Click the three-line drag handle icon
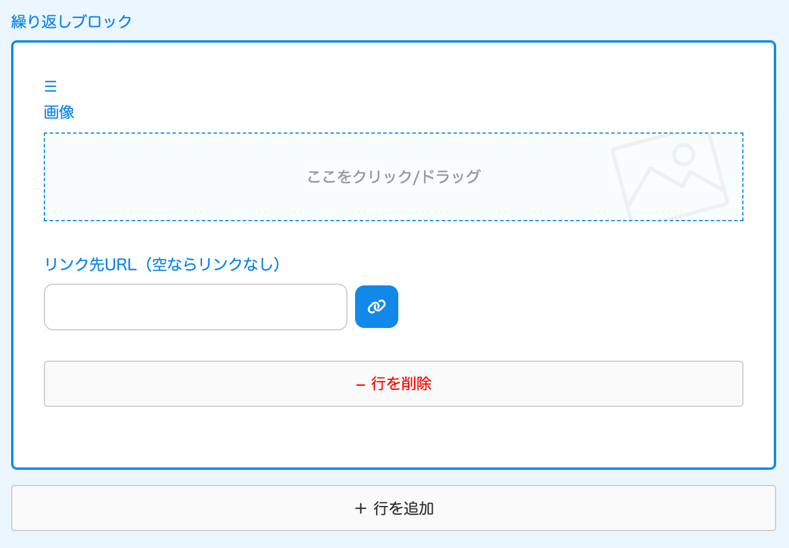This screenshot has height=548, width=789. (x=51, y=86)
